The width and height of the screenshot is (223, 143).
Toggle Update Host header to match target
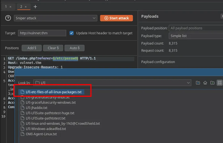(x=72, y=33)
